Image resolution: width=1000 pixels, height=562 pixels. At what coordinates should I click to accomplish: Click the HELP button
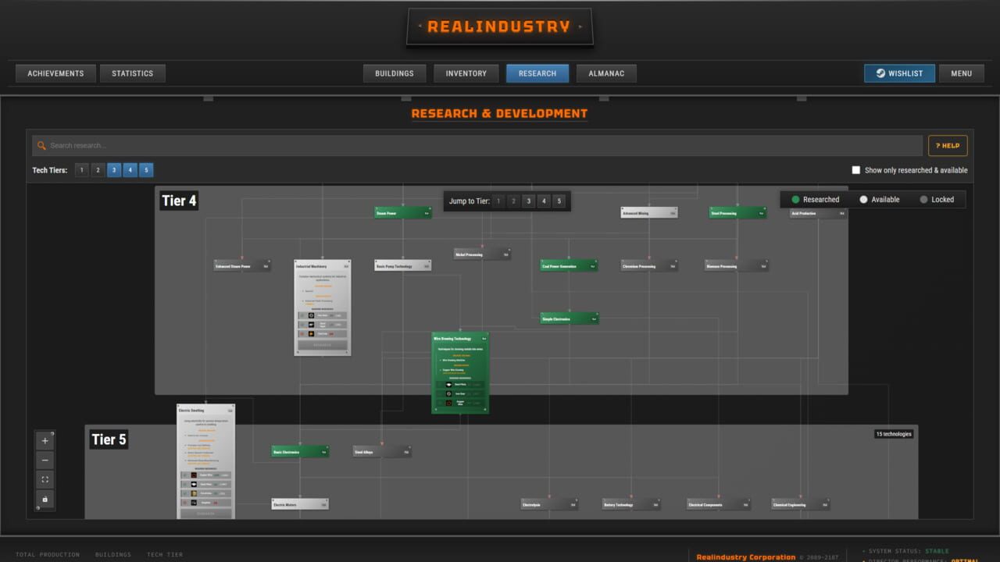(948, 145)
